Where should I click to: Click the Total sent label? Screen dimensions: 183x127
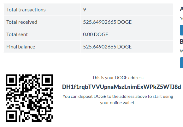(x=17, y=35)
